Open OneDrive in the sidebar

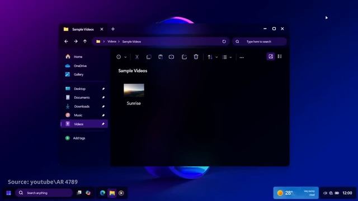click(x=84, y=66)
